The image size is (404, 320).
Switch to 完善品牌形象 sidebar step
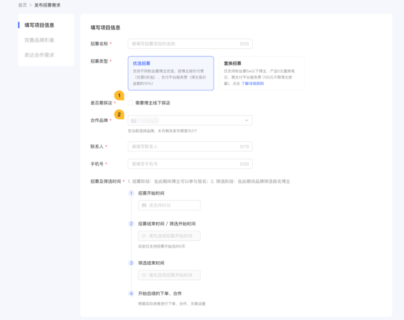(39, 40)
